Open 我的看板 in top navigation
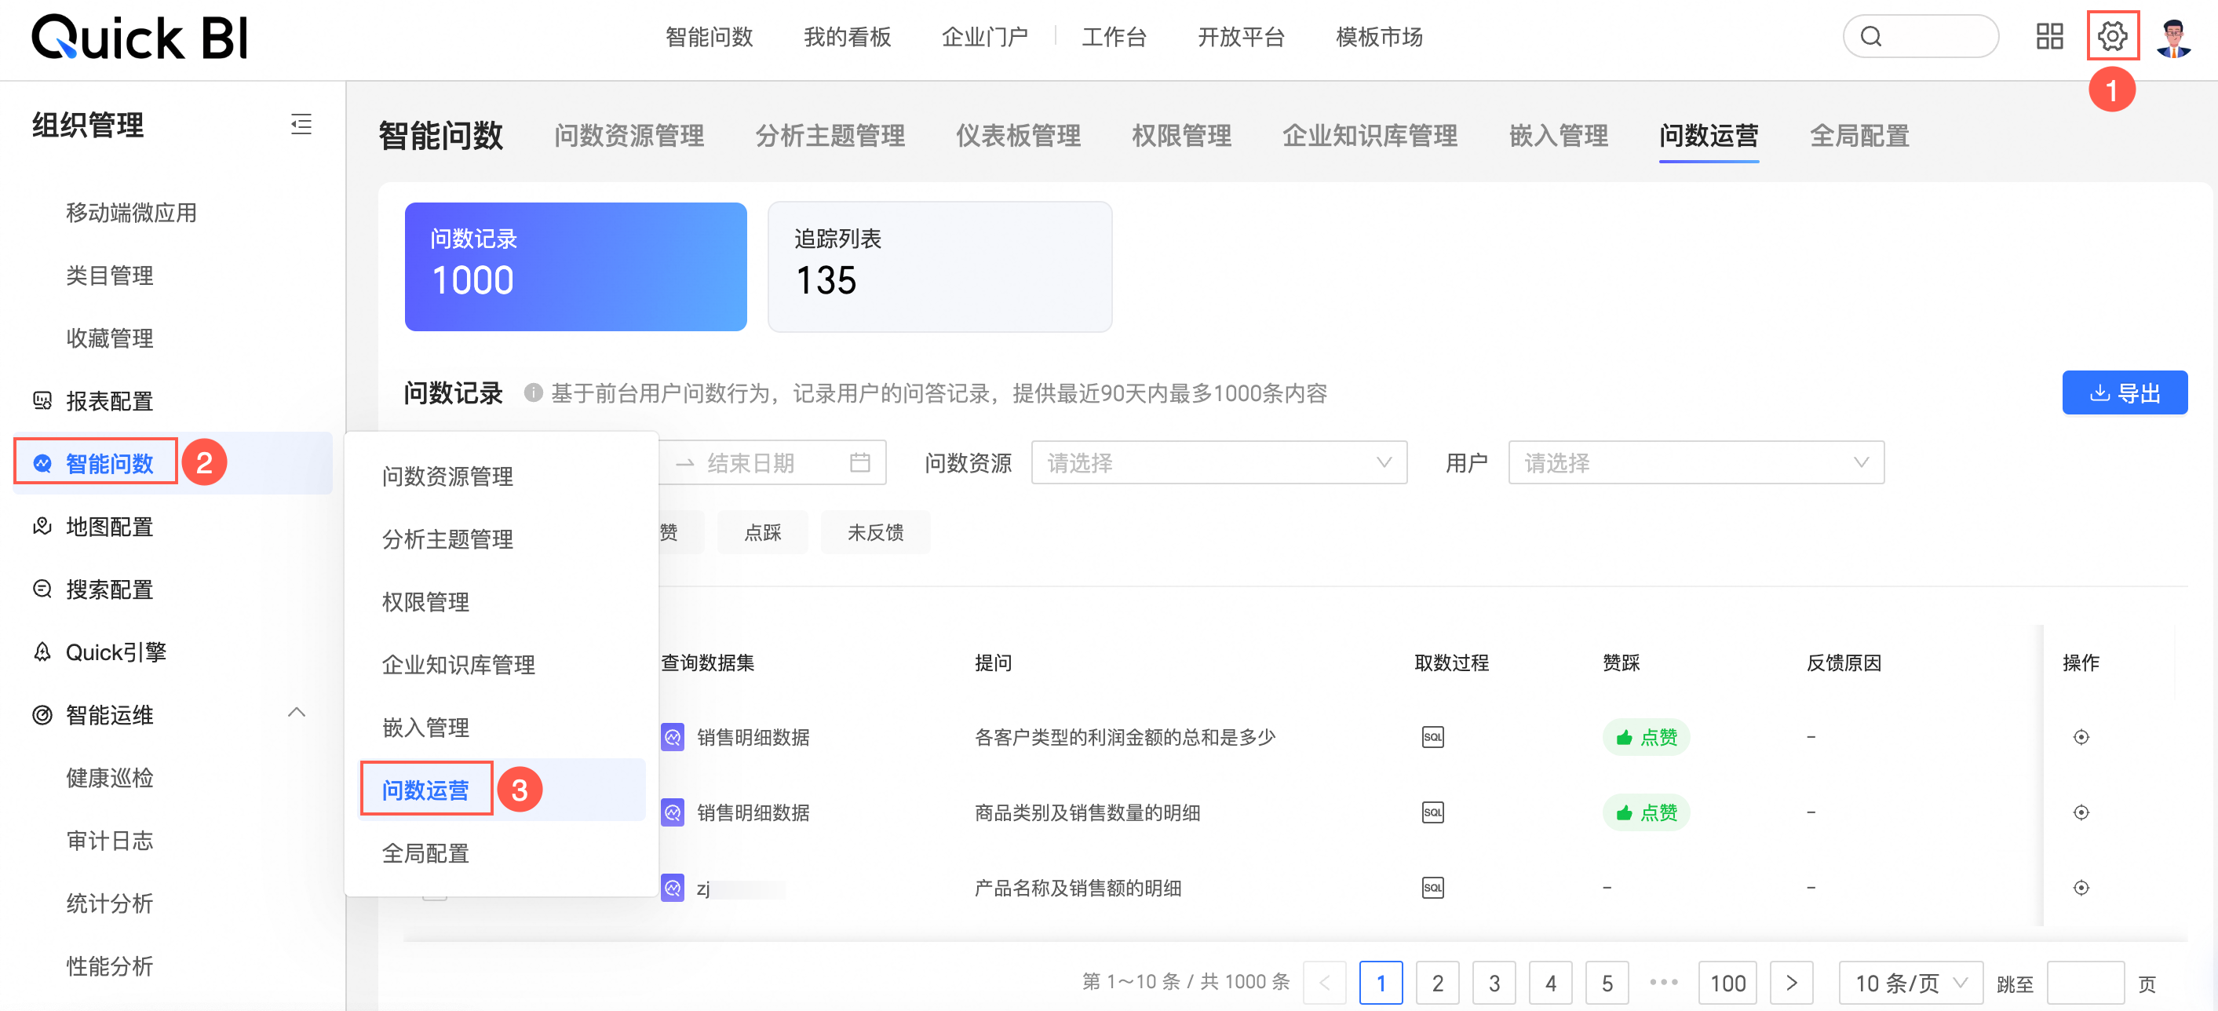Image resolution: width=2218 pixels, height=1011 pixels. point(846,37)
